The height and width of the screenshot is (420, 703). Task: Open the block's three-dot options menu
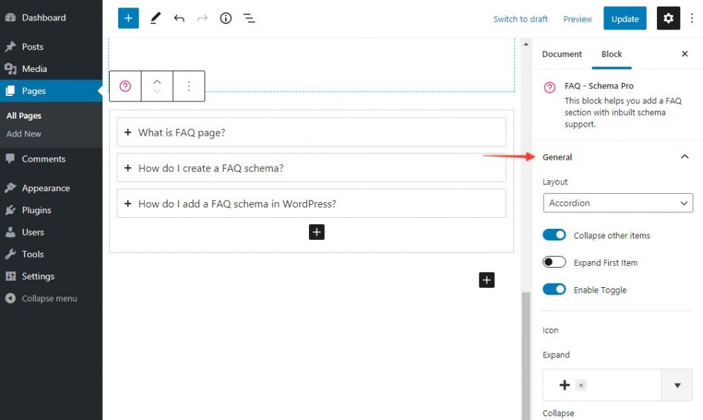[189, 86]
